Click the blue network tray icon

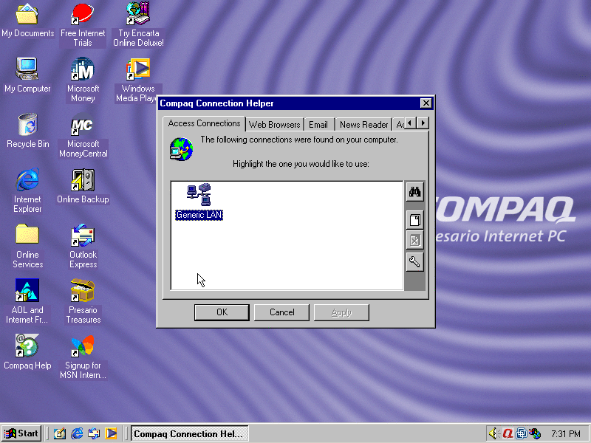[x=522, y=433]
